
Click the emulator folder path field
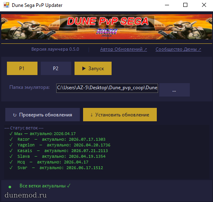[x=107, y=88]
